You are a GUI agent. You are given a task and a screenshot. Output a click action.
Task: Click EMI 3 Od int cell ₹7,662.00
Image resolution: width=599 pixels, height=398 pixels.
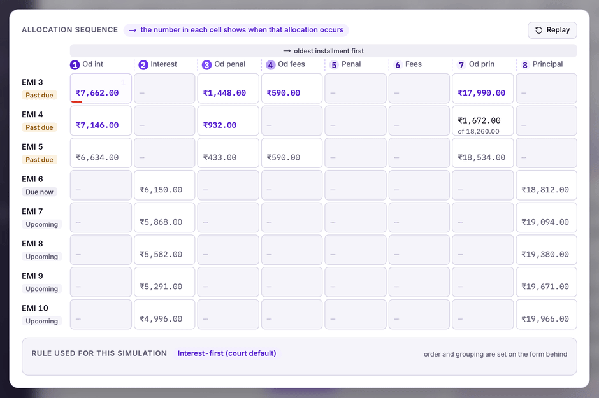pos(101,88)
